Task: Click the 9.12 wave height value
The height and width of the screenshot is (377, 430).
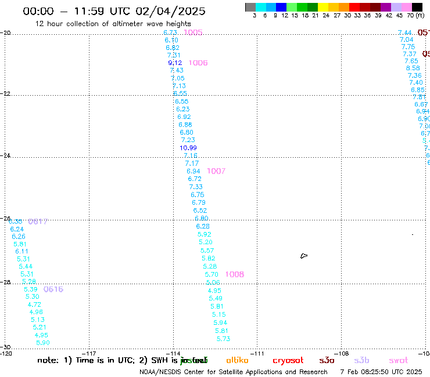Action: pos(175,63)
